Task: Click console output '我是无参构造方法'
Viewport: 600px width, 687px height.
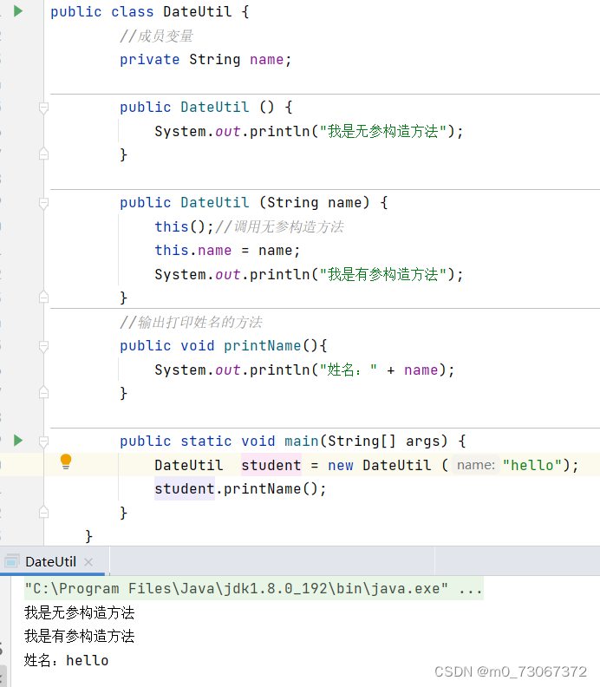Action: [x=79, y=612]
